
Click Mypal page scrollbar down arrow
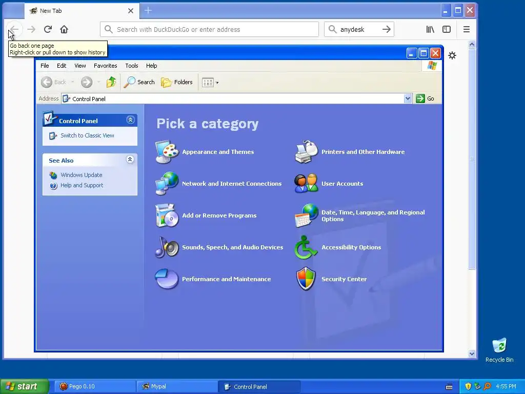click(472, 353)
